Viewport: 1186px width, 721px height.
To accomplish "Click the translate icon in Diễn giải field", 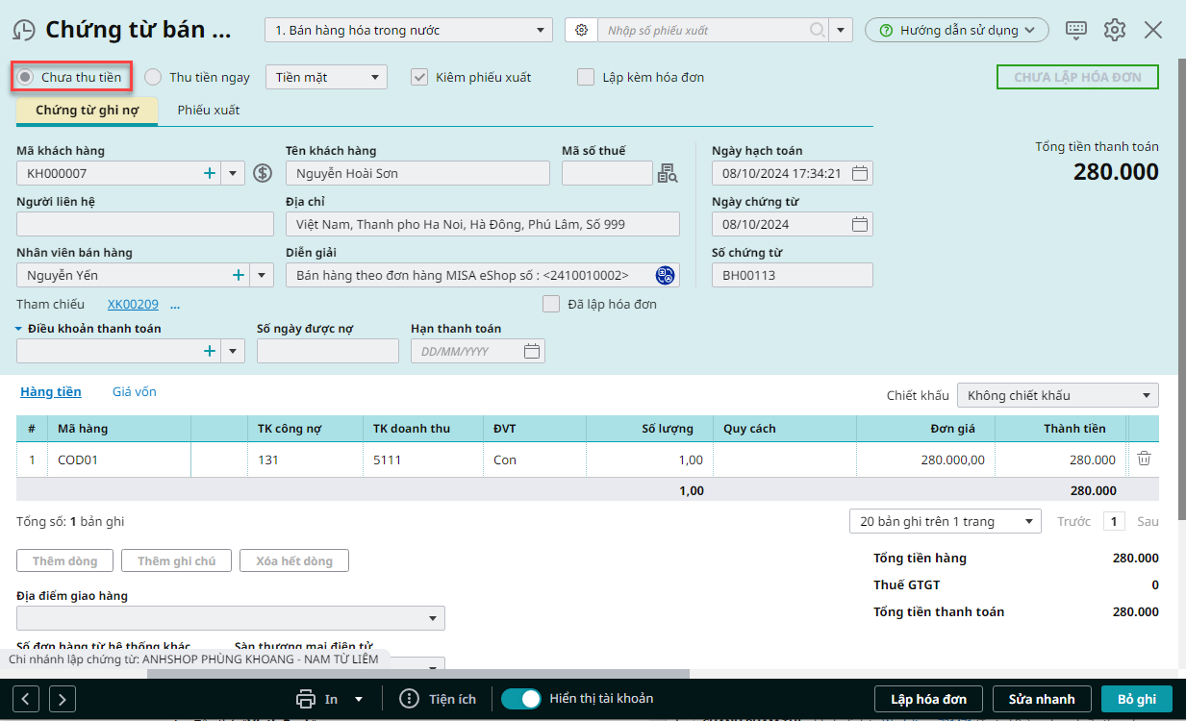I will [x=665, y=275].
